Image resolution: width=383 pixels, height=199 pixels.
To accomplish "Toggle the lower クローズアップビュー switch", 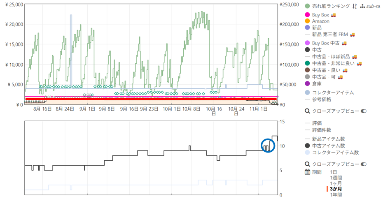I will point(364,164).
